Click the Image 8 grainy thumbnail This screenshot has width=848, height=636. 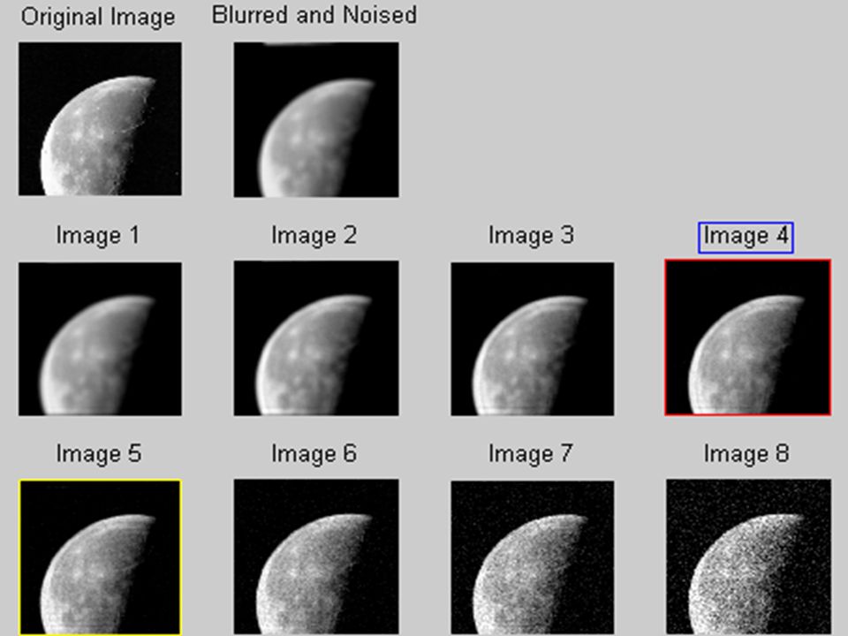pos(749,556)
